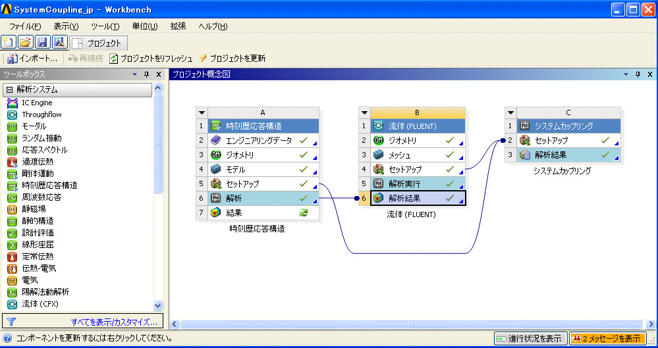Click the toolbox scrollbar up arrow
Viewport: 658px width, 348px height.
point(158,88)
